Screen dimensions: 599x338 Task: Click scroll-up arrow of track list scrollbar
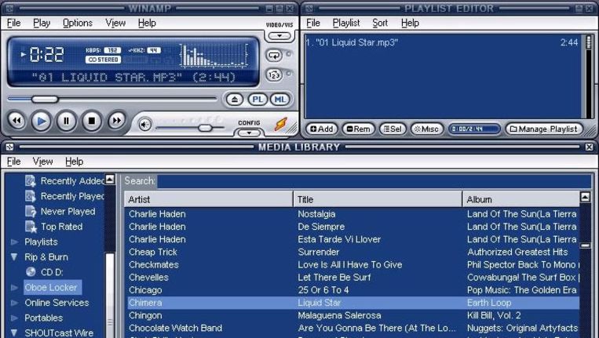585,197
